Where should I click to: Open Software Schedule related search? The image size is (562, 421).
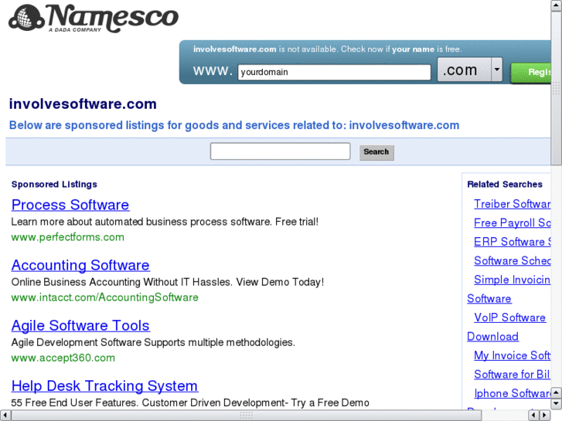tap(513, 261)
